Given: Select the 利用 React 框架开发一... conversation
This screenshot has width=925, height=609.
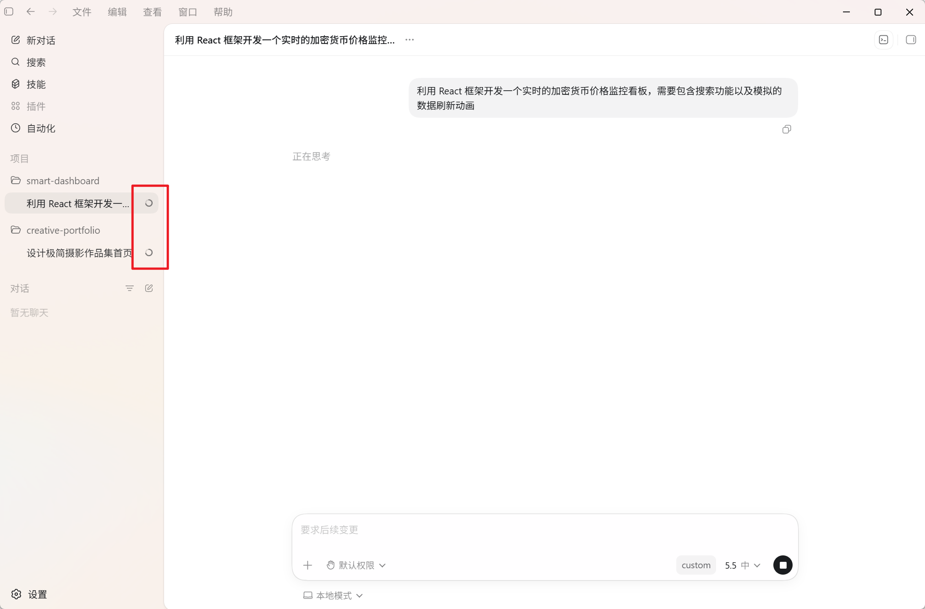Looking at the screenshot, I should tap(82, 203).
